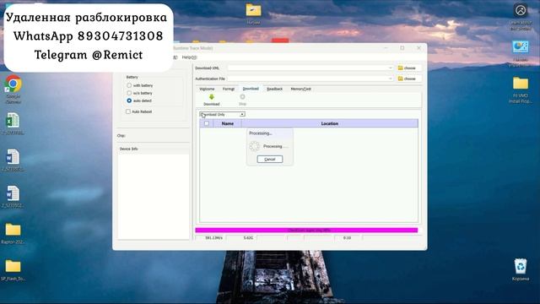Open the upper Word document desktop icon
The image size is (540, 304).
coord(13,160)
